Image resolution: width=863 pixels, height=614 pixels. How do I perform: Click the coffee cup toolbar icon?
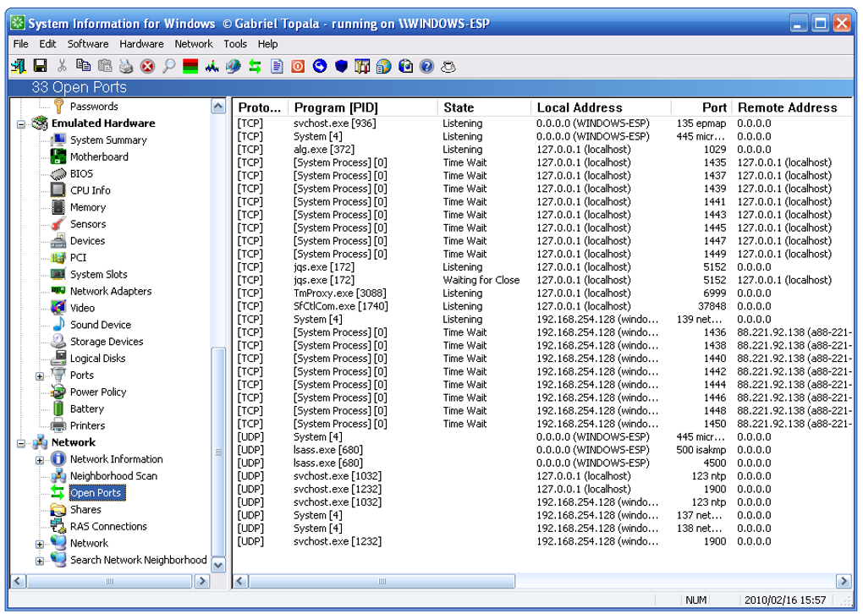pos(448,66)
